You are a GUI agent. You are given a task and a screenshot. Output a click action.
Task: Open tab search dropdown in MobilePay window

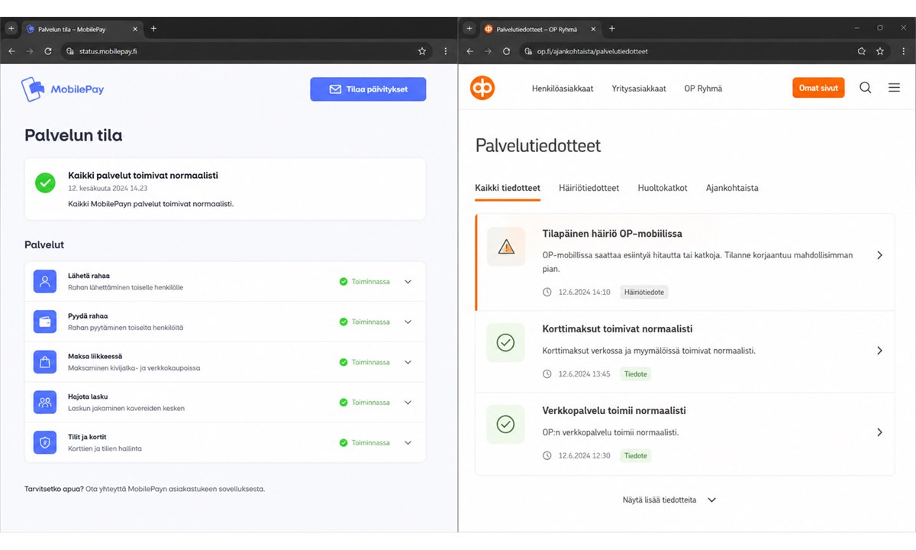point(11,28)
